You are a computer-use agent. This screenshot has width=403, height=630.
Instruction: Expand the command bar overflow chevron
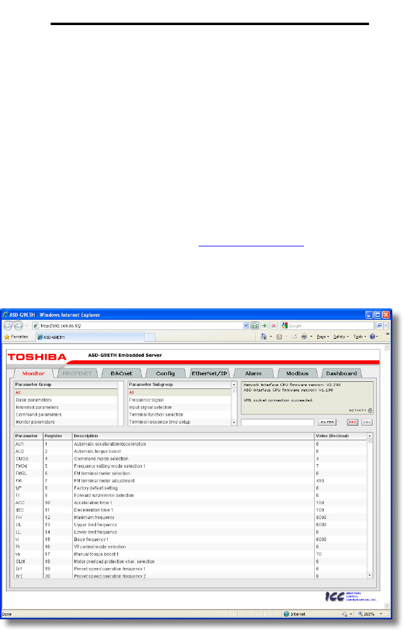[x=387, y=334]
